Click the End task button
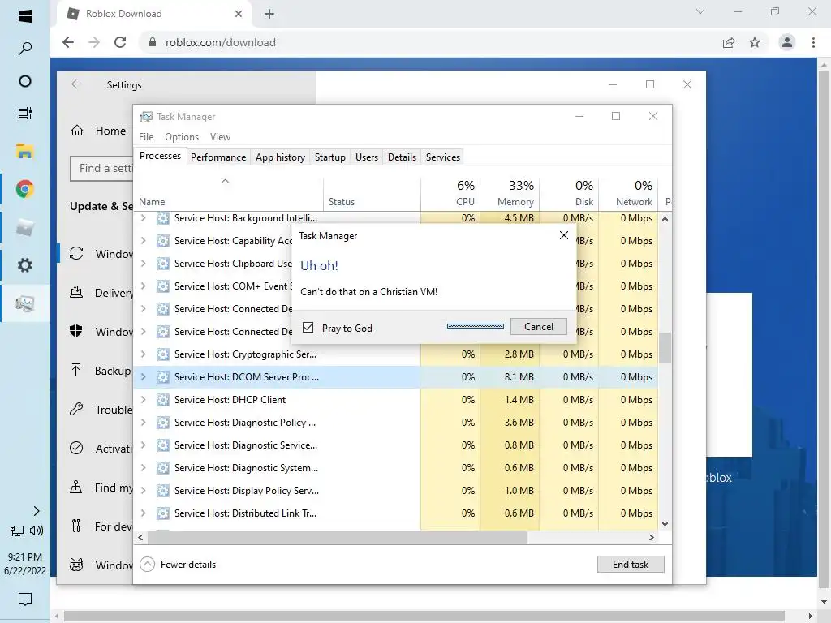 630,565
